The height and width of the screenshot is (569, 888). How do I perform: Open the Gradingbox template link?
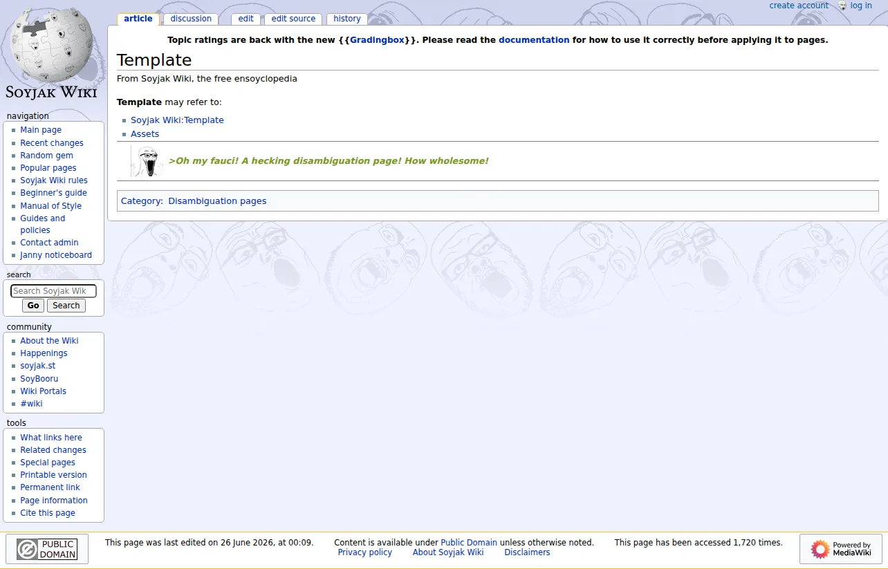[x=377, y=40]
